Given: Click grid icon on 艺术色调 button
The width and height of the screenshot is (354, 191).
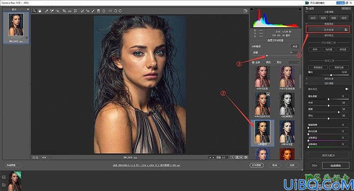Looking at the screenshot, I should [x=346, y=30].
